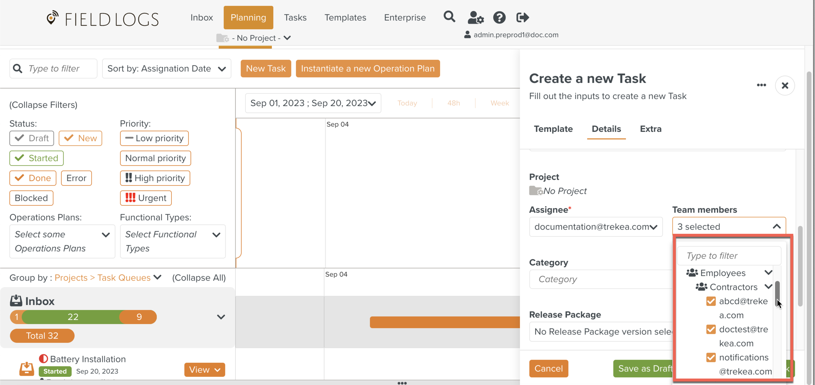Switch to the Details tab

606,129
